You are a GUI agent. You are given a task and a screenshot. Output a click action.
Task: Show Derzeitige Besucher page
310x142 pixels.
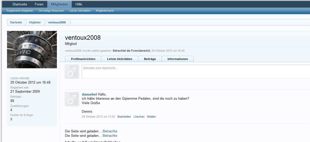point(51,11)
